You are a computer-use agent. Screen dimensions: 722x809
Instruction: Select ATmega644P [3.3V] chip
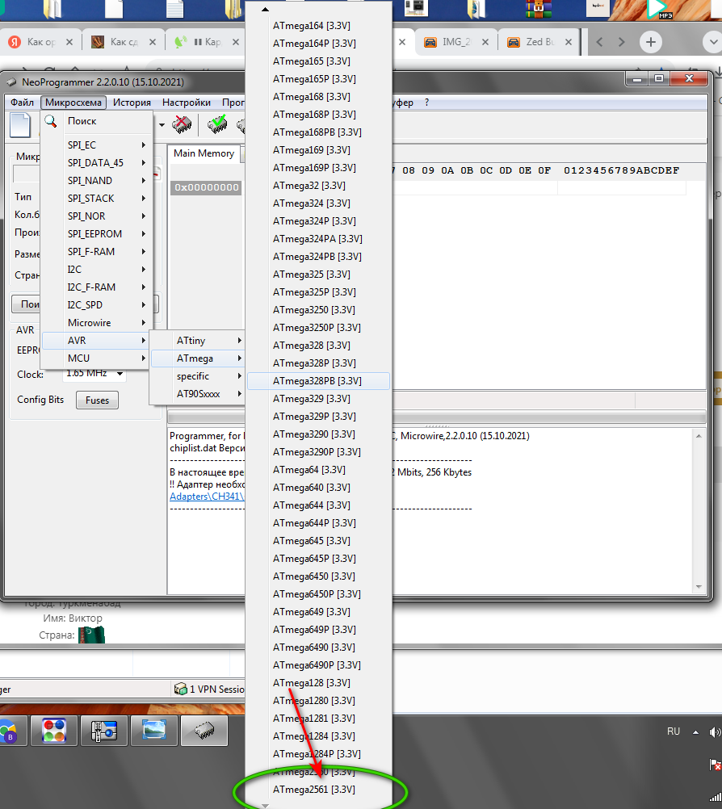[314, 522]
